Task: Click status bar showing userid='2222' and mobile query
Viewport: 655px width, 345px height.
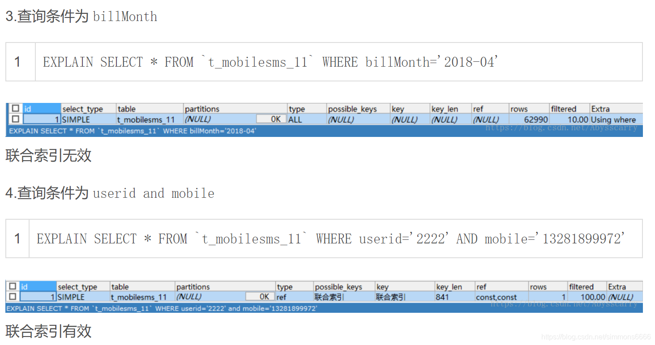Action: 324,308
